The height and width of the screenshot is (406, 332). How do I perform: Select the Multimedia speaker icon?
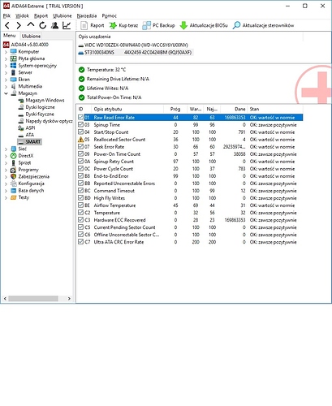tap(14, 86)
